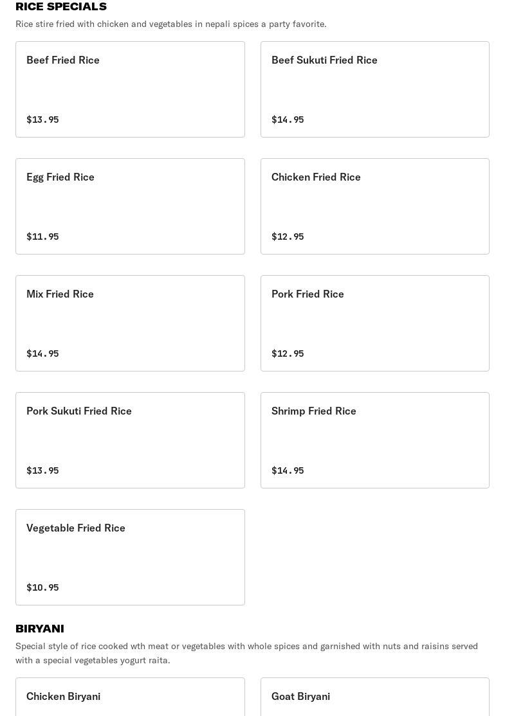Viewport: 505px width, 716px height.
Task: Open Pork Sukuti Fried Rice item
Action: pos(130,440)
